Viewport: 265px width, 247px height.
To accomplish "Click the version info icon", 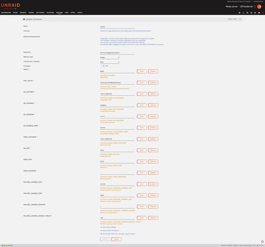I will 16,9.
